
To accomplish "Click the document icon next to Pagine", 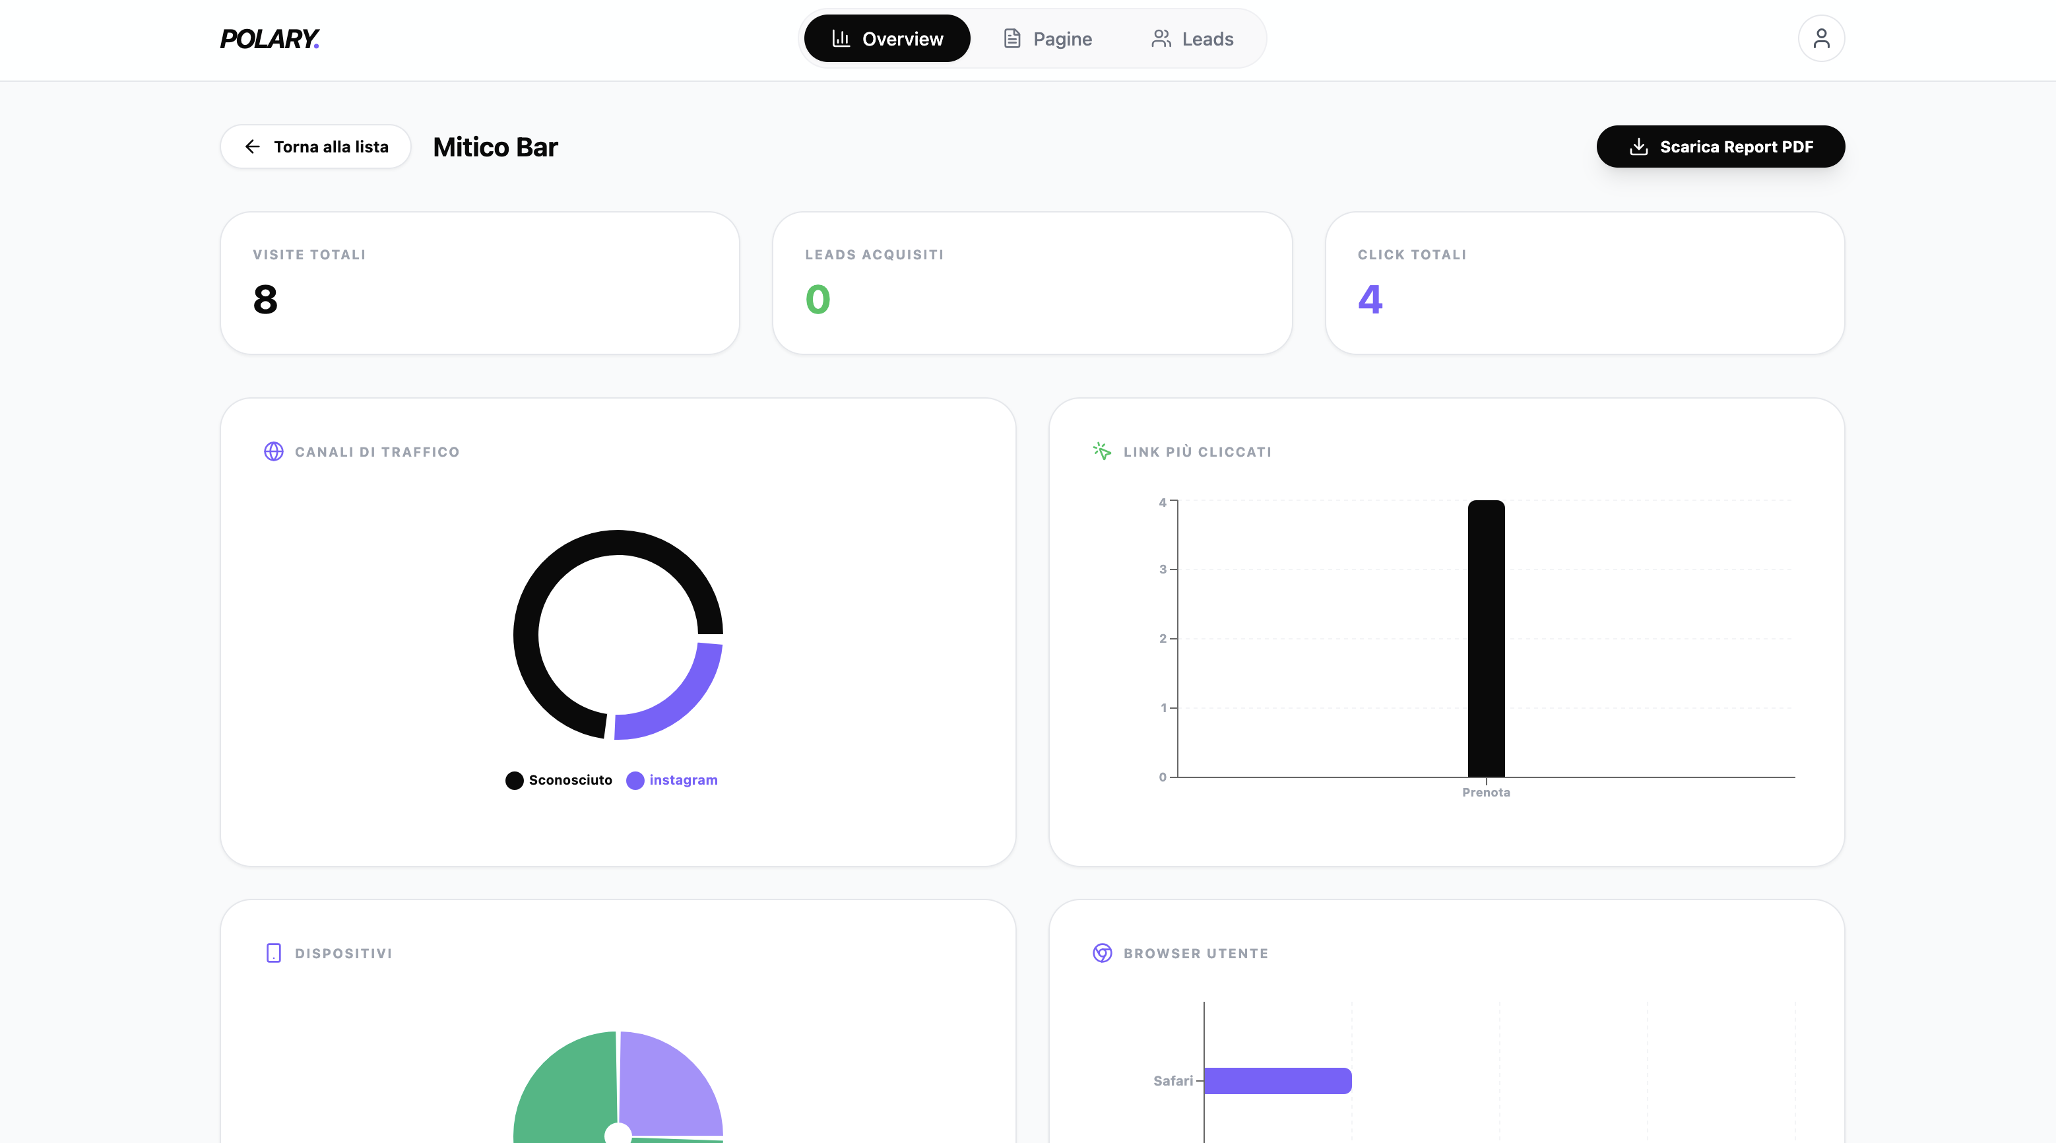I will pos(1013,38).
